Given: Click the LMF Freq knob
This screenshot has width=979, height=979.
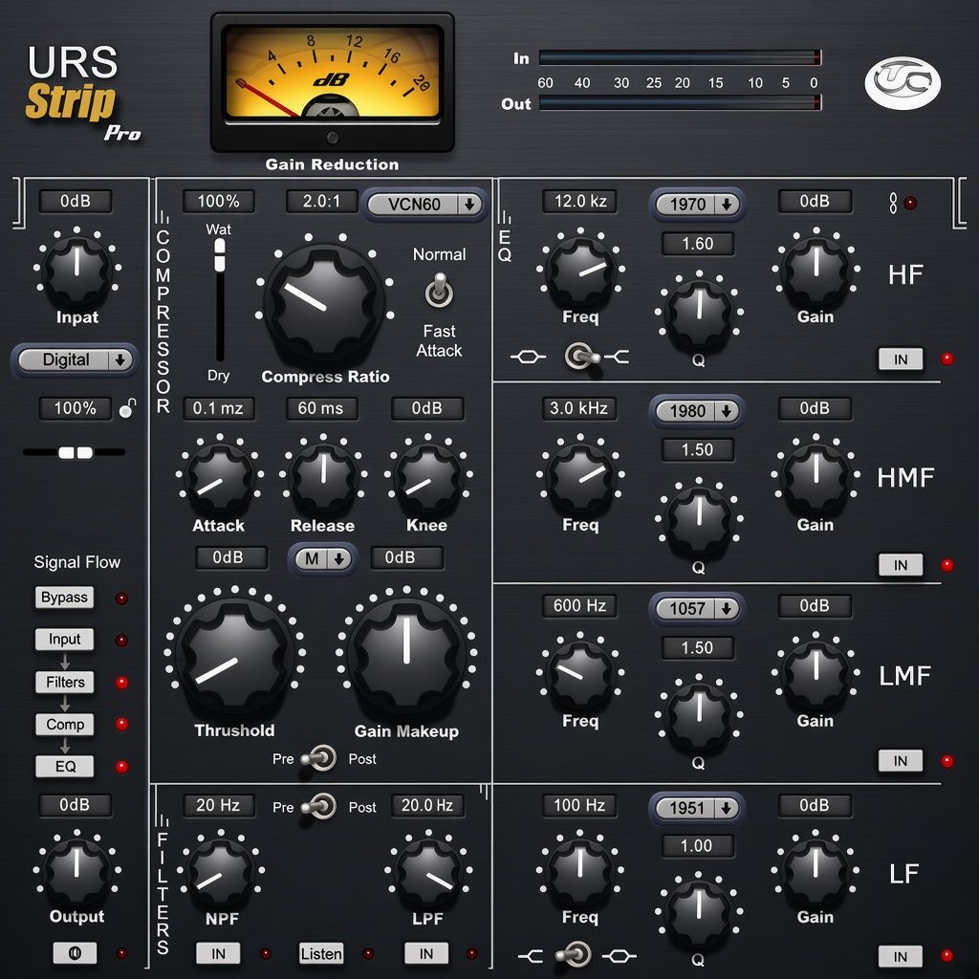Looking at the screenshot, I should 580,675.
